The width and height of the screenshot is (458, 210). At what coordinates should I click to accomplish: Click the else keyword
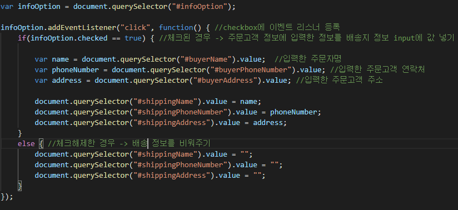(26, 144)
